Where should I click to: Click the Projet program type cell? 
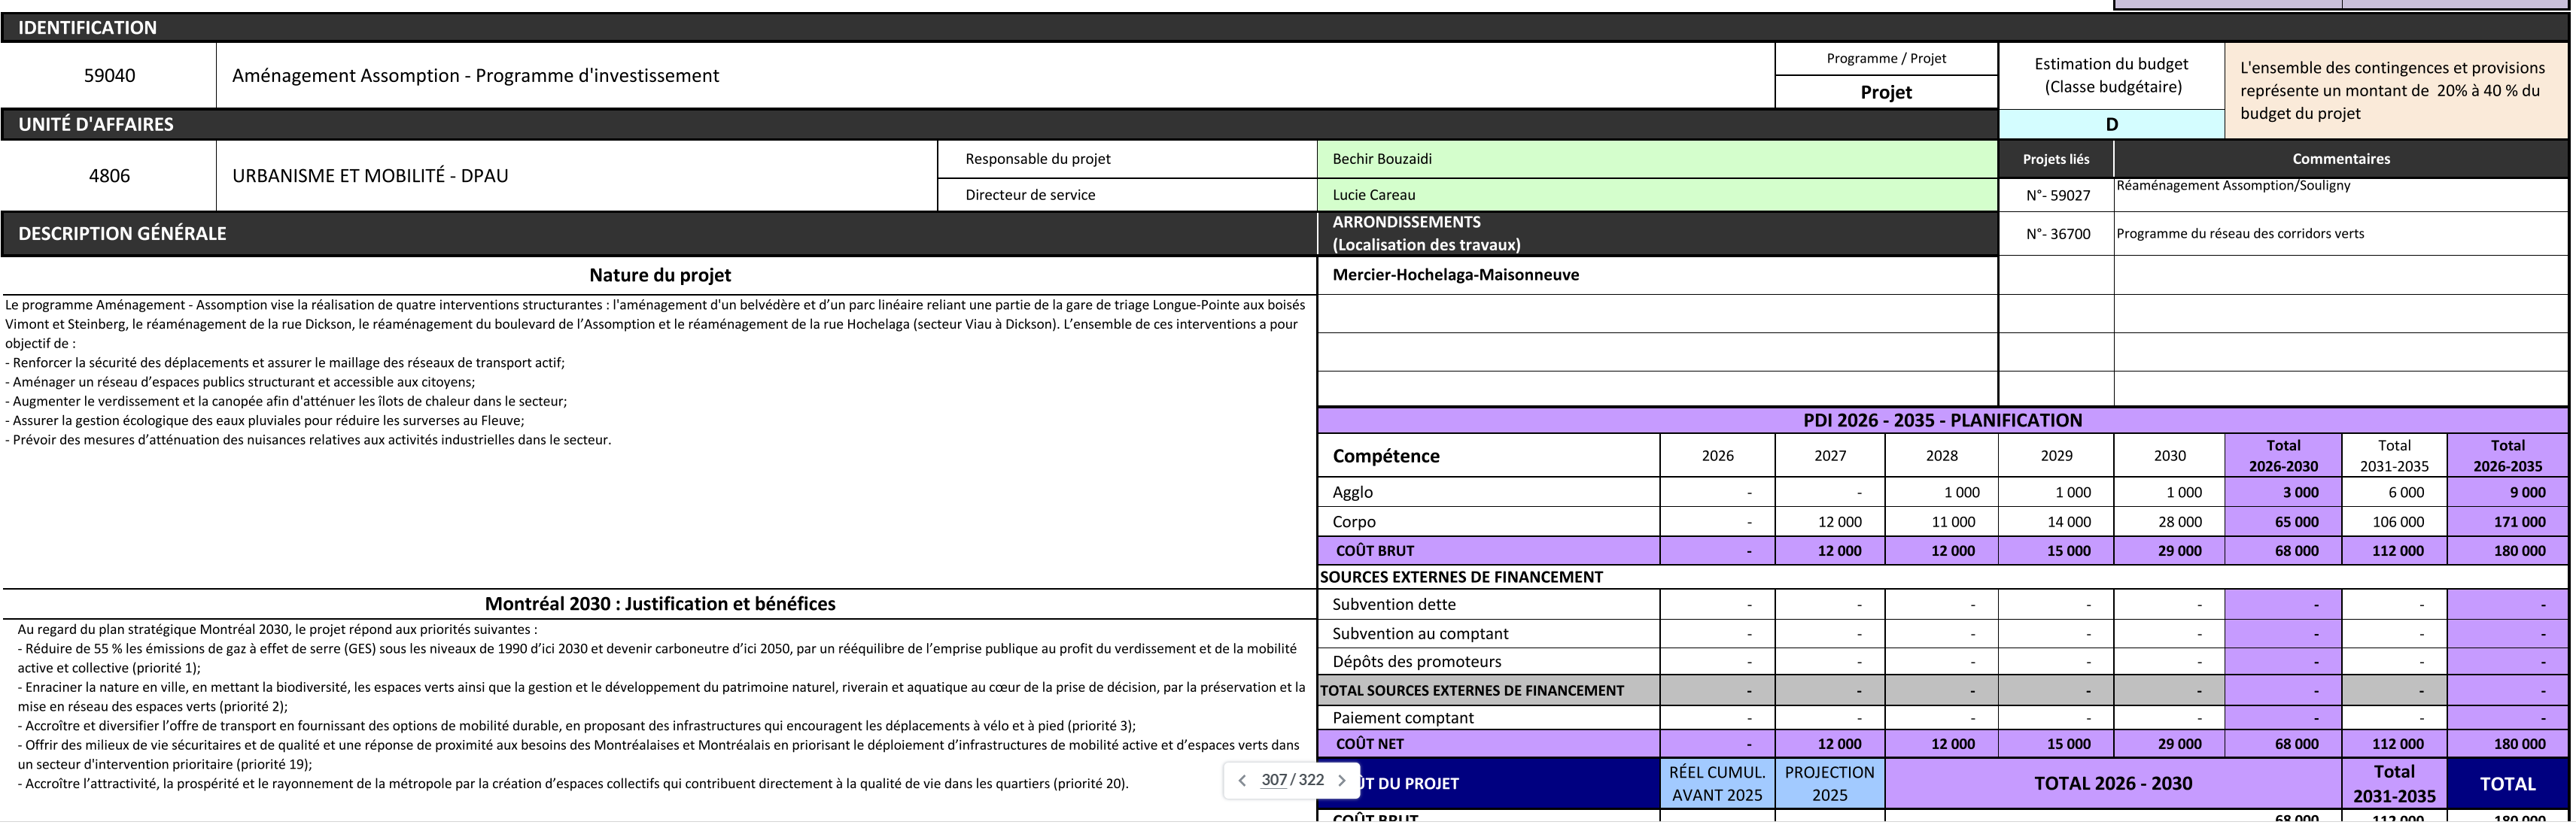click(1885, 92)
